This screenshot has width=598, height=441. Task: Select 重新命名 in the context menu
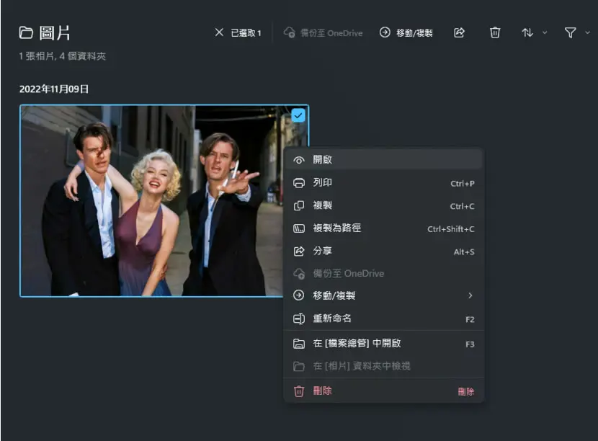pyautogui.click(x=384, y=318)
